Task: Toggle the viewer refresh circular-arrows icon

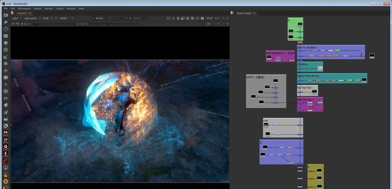Action: 192,18
